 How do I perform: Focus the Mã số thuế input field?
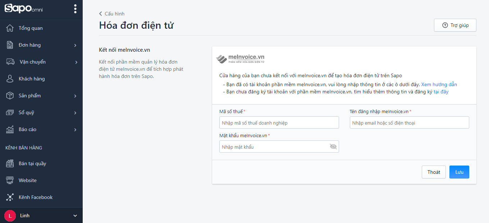coord(279,122)
